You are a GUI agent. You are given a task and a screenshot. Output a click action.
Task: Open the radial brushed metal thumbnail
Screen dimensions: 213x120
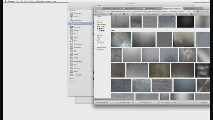(x=203, y=85)
